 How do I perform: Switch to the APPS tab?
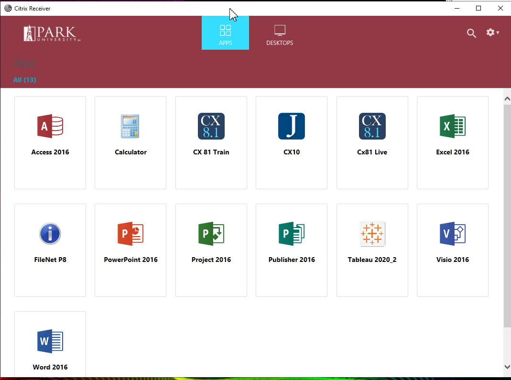225,33
